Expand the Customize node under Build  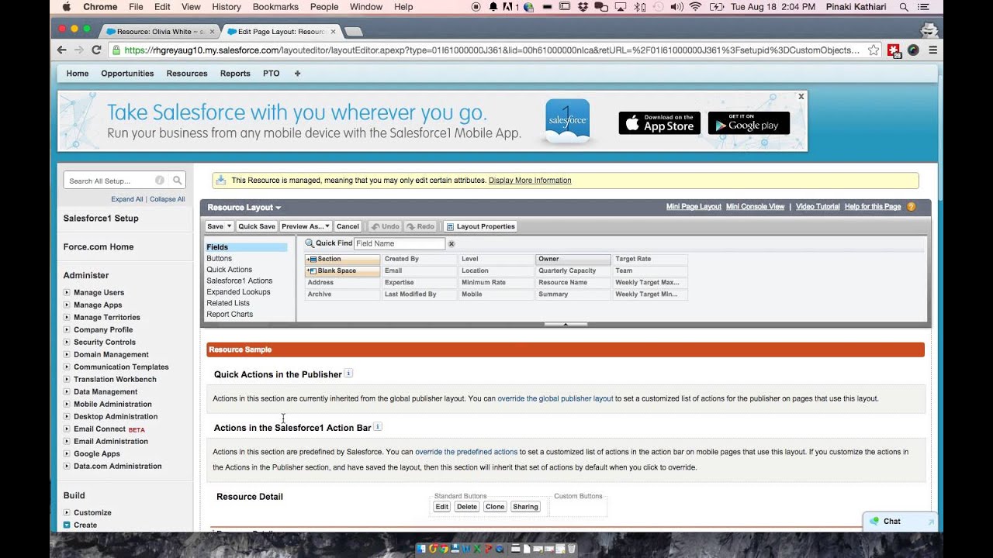click(67, 512)
